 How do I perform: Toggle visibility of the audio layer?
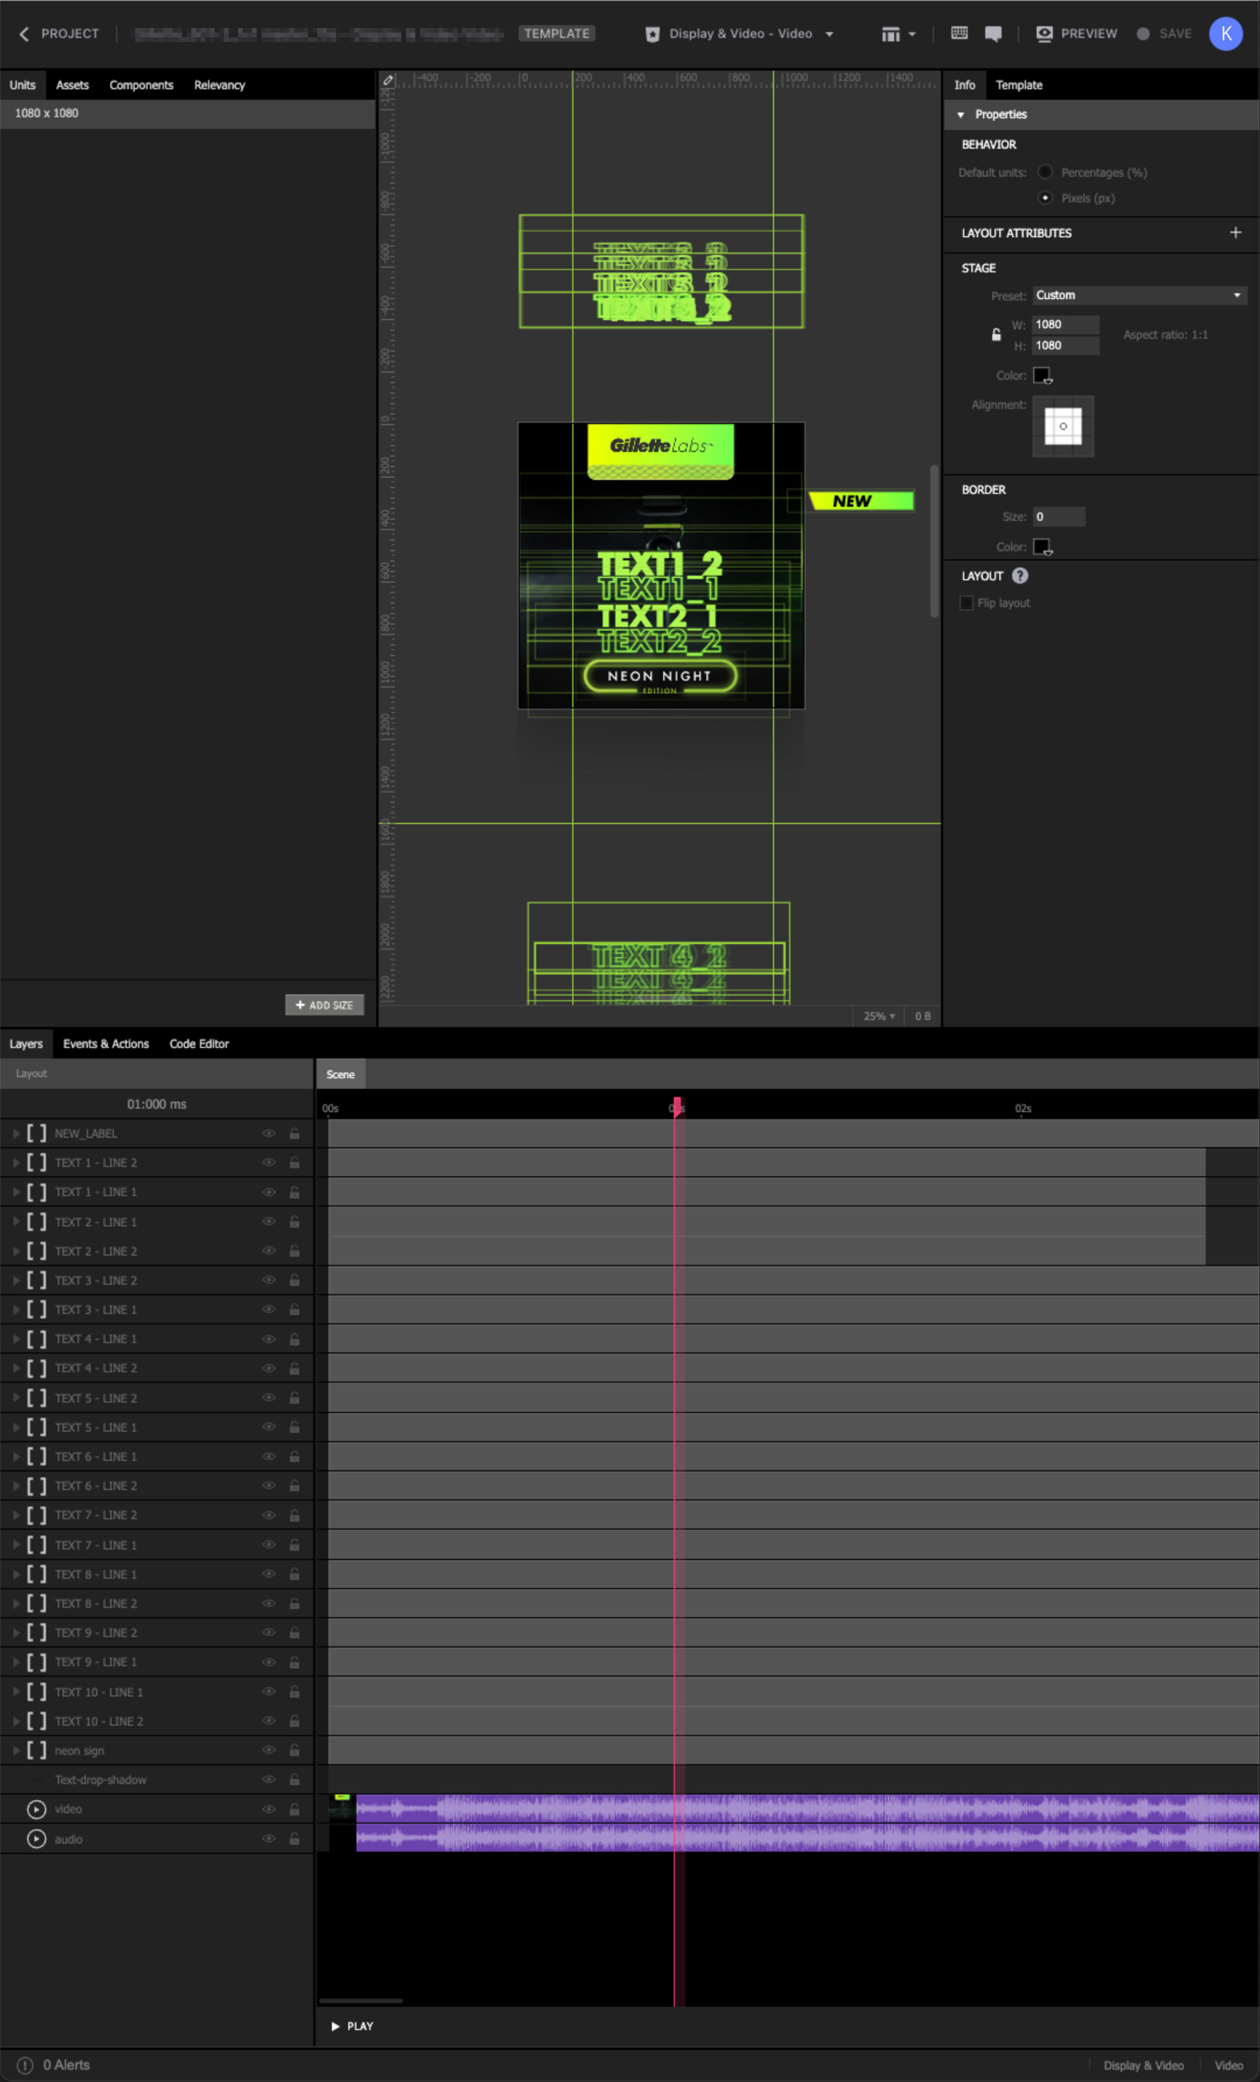[x=269, y=1839]
